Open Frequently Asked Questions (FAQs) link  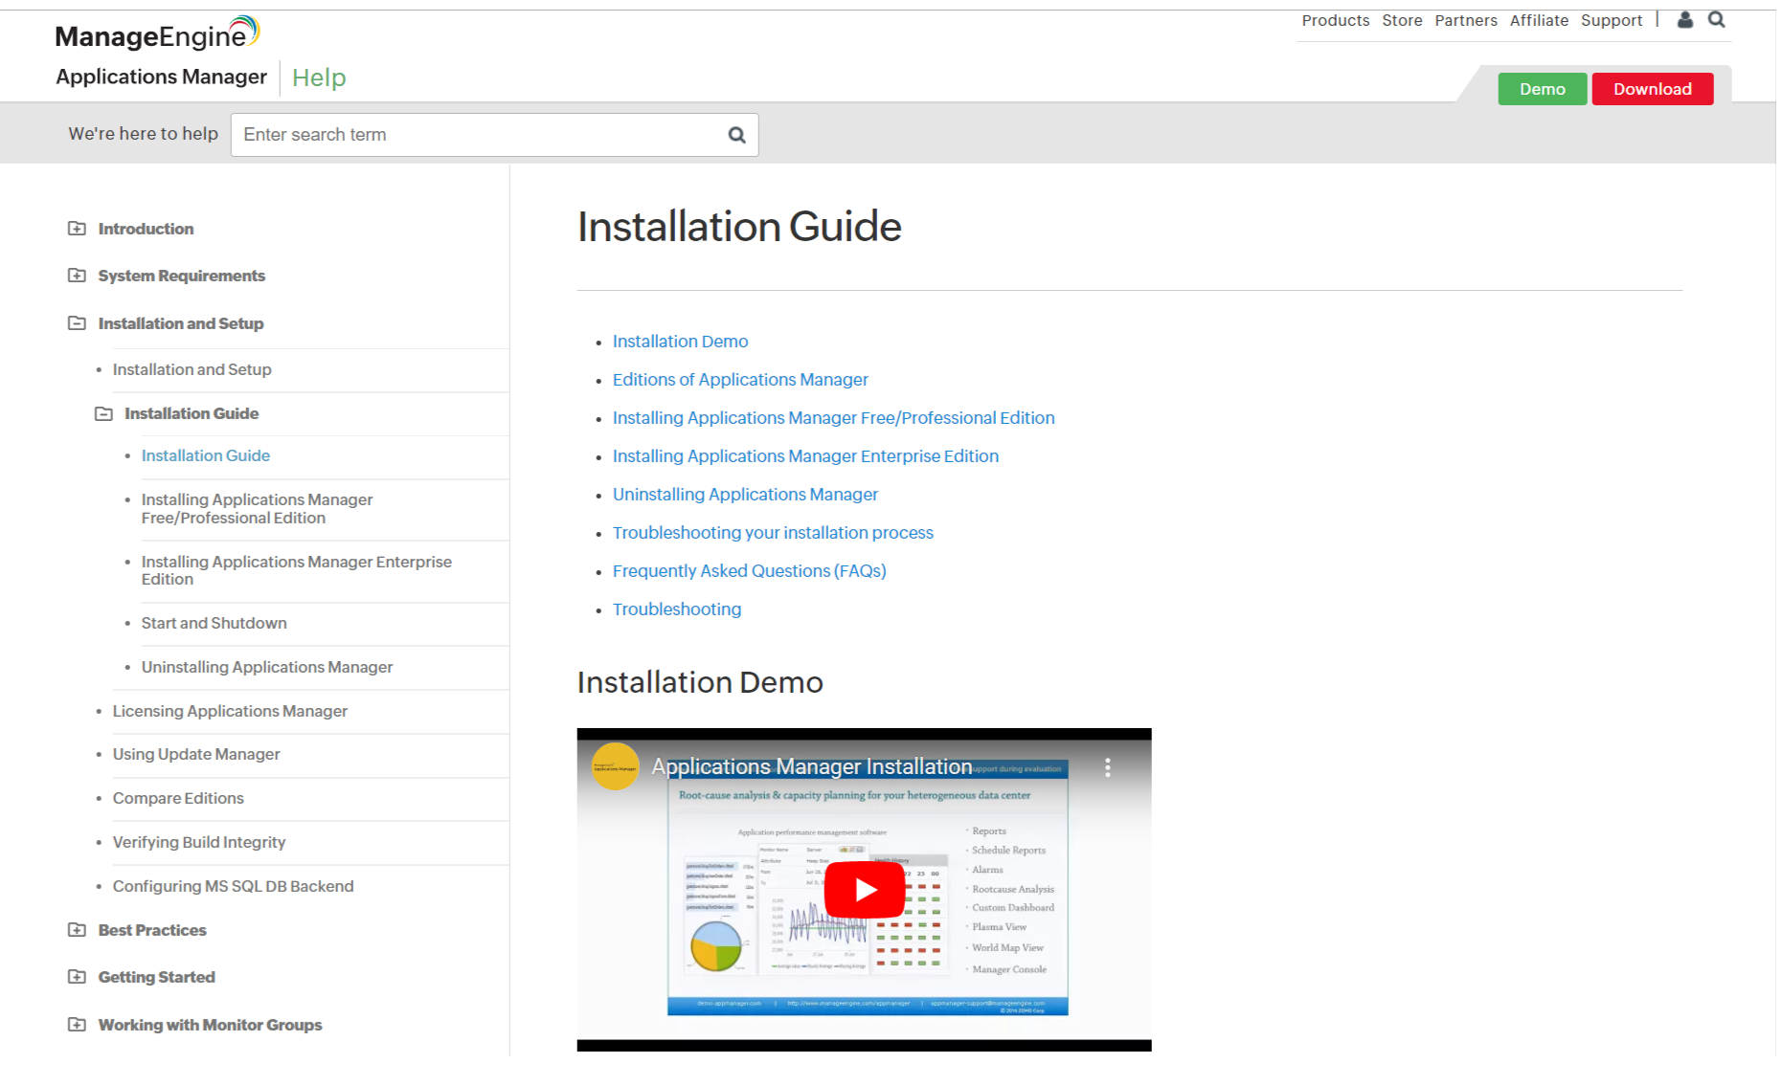tap(749, 571)
